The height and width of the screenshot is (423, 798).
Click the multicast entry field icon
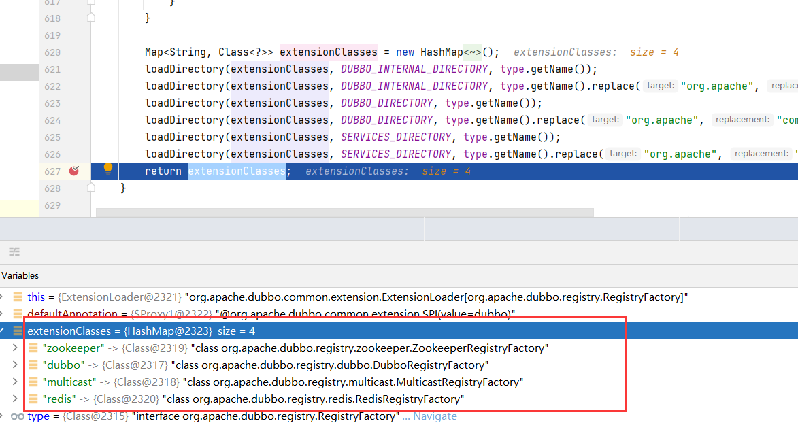pyautogui.click(x=33, y=382)
